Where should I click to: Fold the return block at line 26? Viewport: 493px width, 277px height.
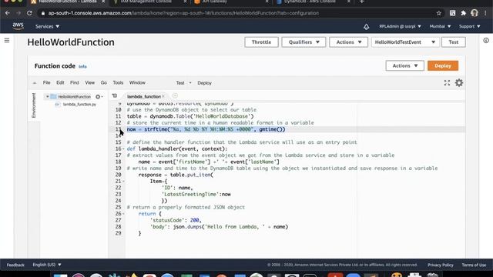coord(123,214)
